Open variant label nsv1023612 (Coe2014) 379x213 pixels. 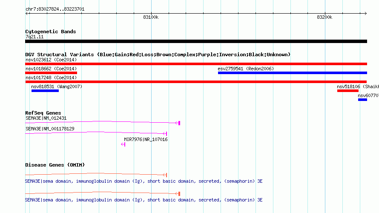pyautogui.click(x=51, y=60)
